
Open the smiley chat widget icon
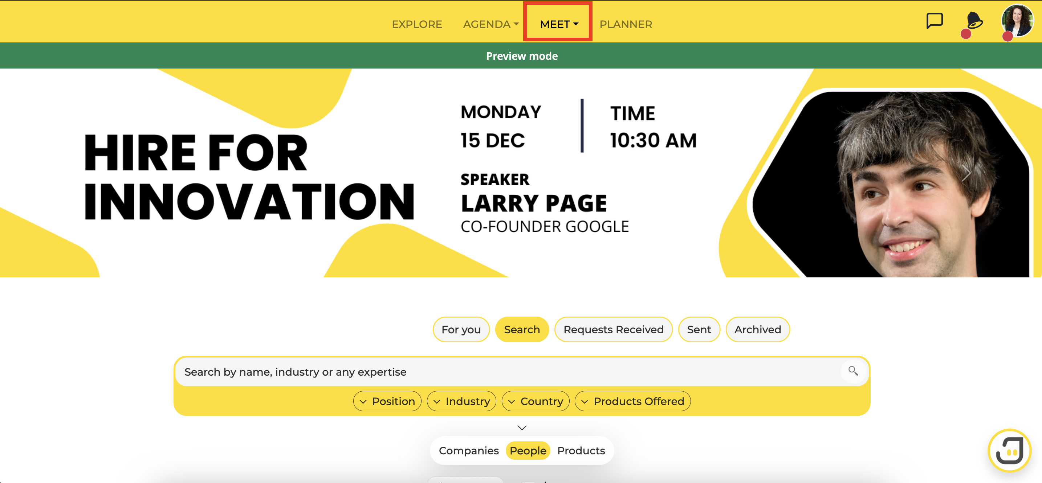point(1009,450)
